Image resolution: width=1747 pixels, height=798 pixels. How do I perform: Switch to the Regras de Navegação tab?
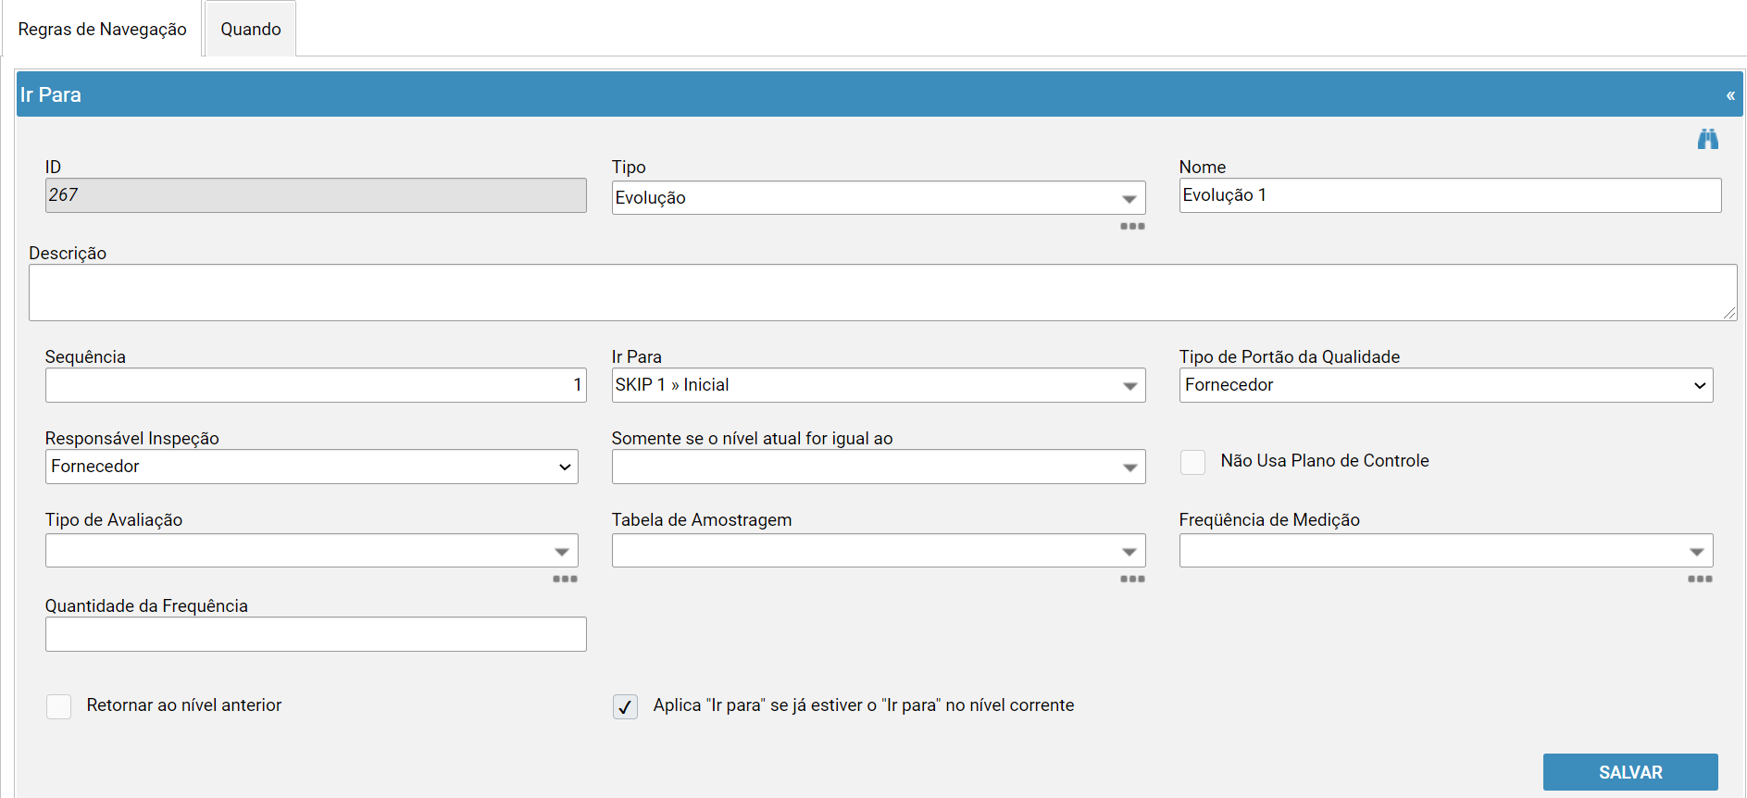point(102,30)
